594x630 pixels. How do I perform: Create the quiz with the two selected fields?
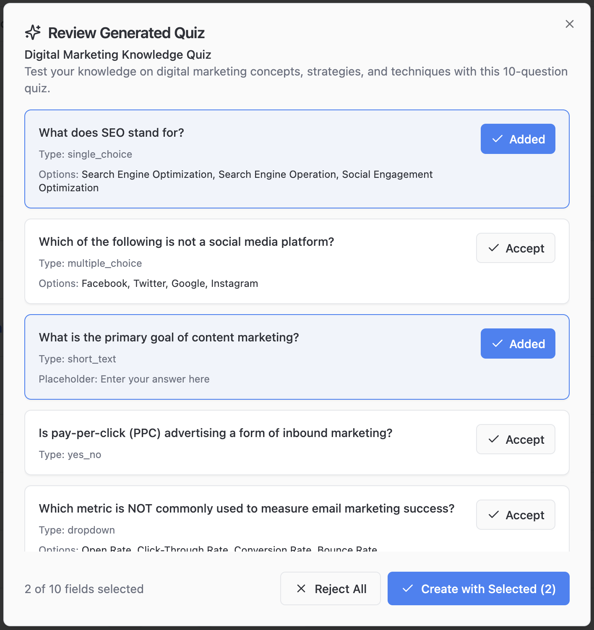pos(478,588)
